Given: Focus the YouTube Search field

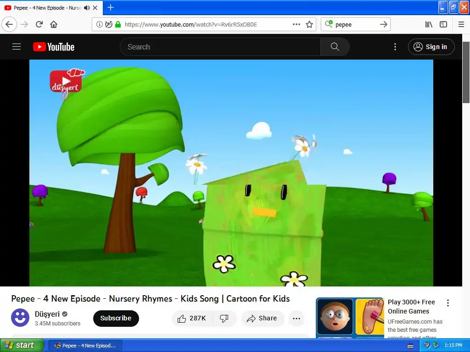Looking at the screenshot, I should pos(220,47).
